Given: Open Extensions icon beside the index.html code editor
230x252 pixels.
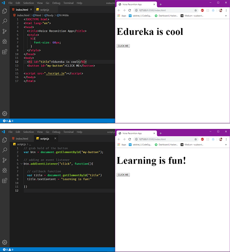Looking at the screenshot, I should tap(4, 52).
